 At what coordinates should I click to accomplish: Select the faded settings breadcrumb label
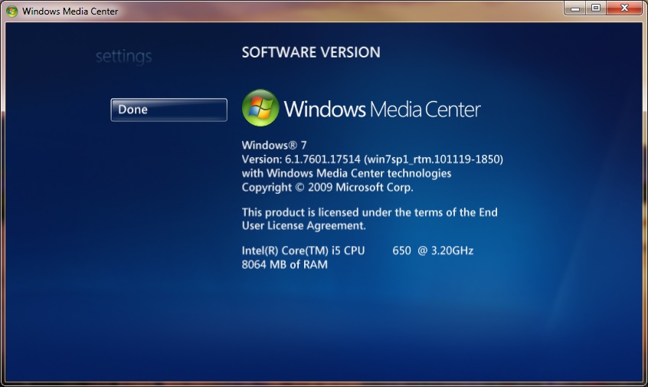pyautogui.click(x=123, y=57)
